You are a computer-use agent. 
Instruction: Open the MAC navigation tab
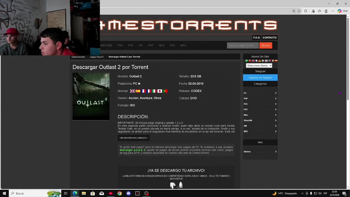[x=183, y=45]
